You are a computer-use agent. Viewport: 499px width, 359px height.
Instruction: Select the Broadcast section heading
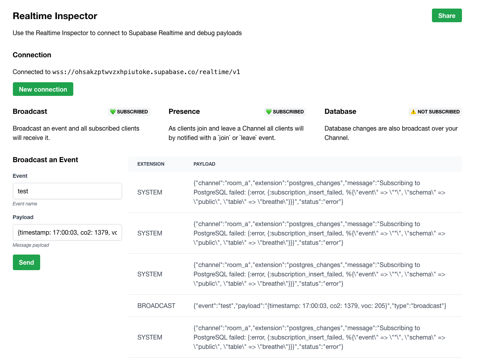30,111
